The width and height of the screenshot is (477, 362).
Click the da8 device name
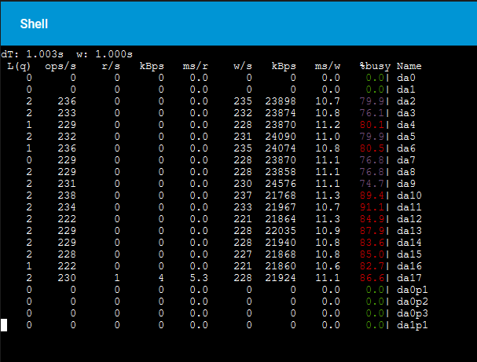pos(406,172)
